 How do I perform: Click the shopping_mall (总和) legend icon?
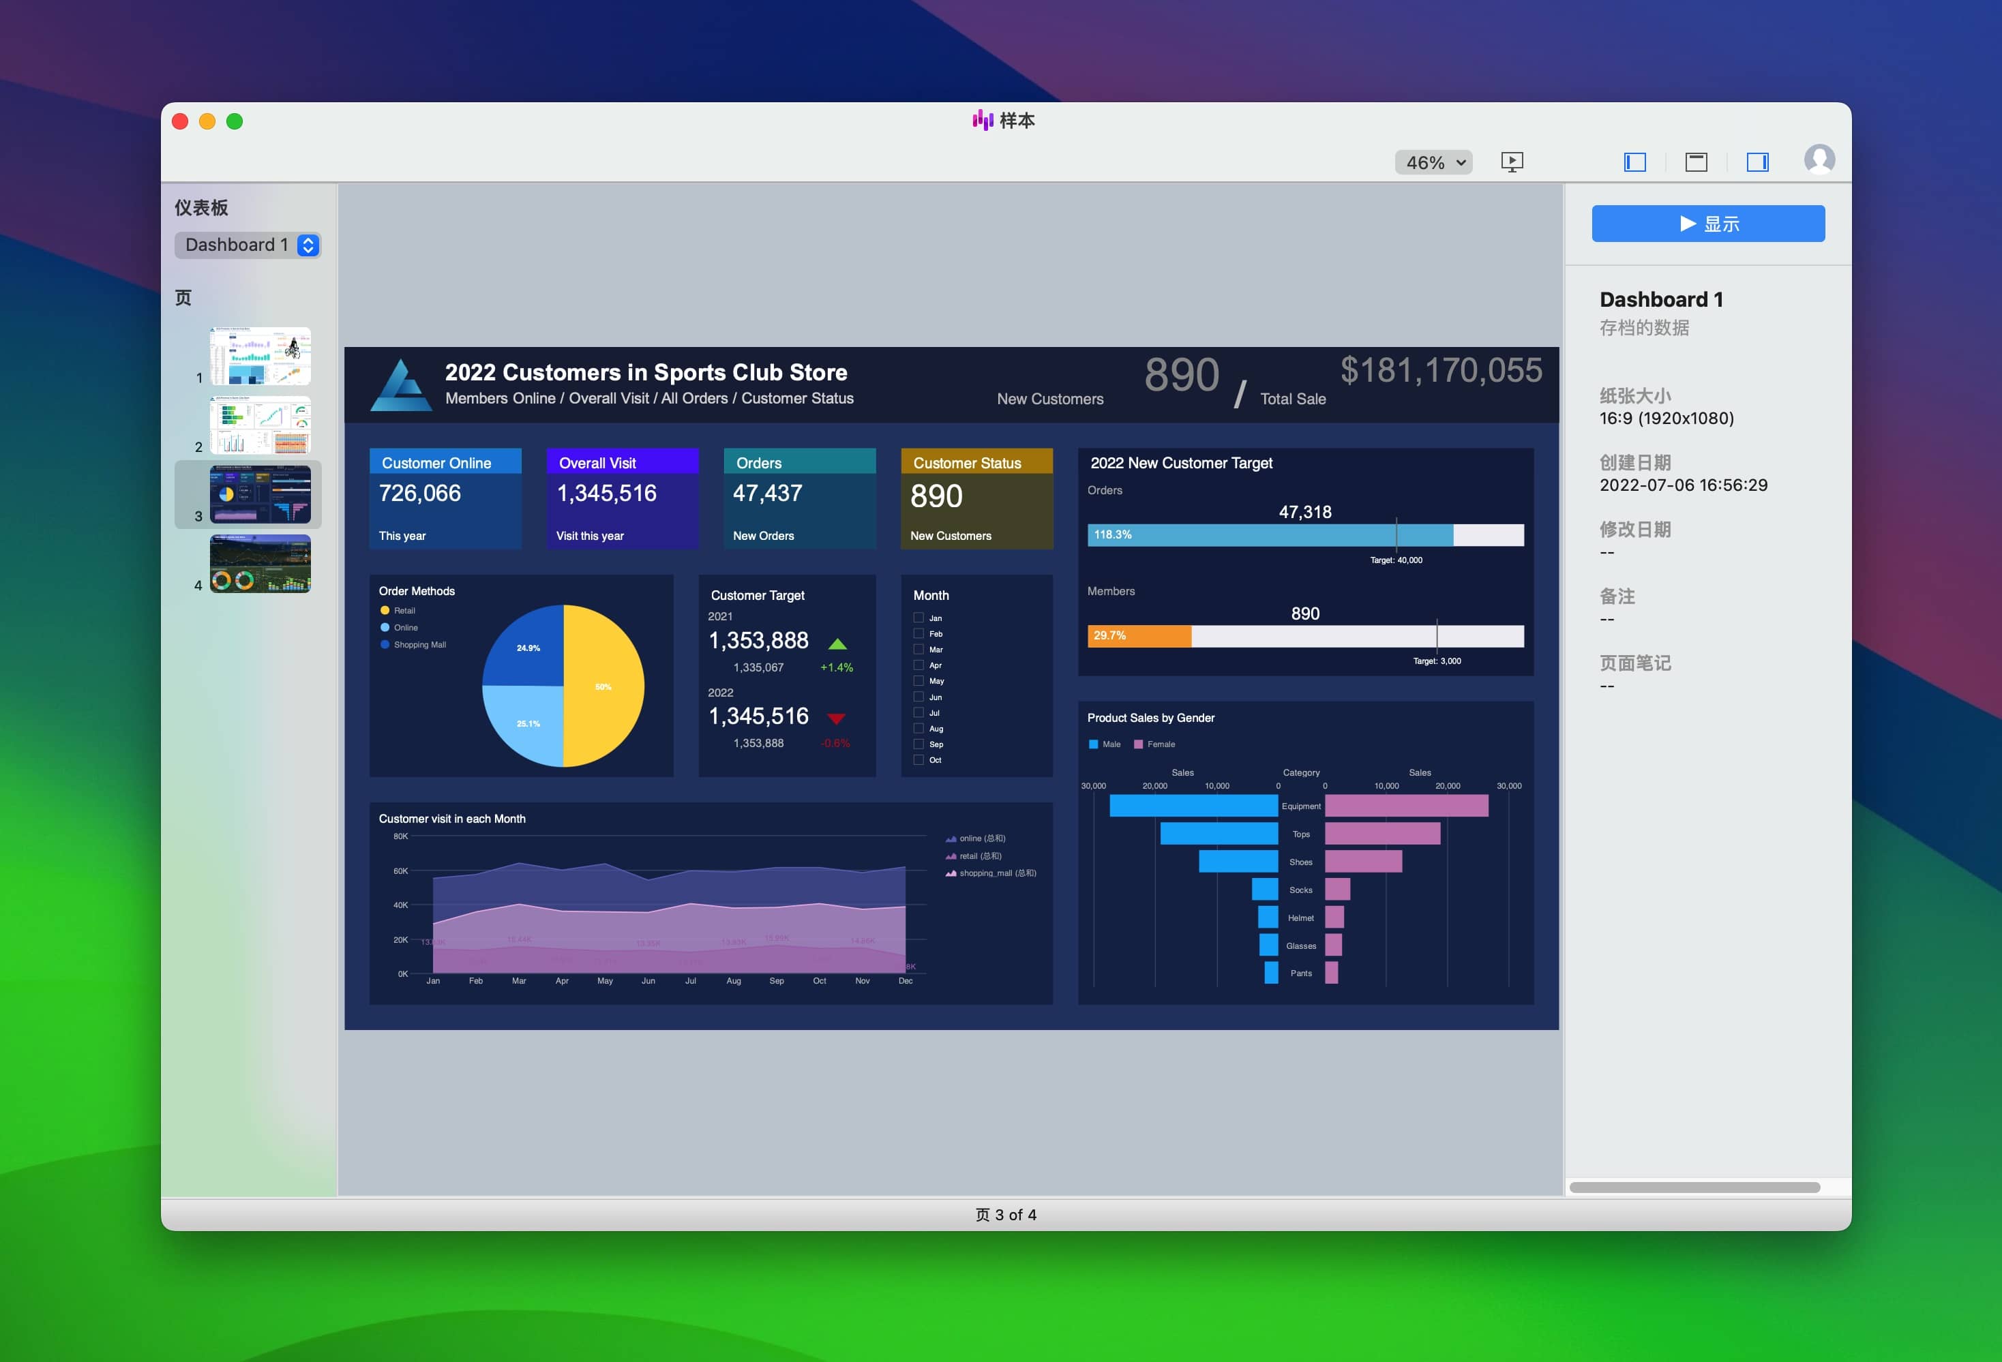tap(950, 873)
